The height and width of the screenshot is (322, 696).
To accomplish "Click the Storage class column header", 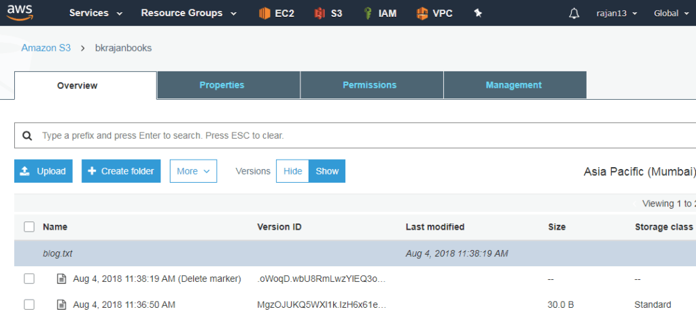I will [664, 227].
